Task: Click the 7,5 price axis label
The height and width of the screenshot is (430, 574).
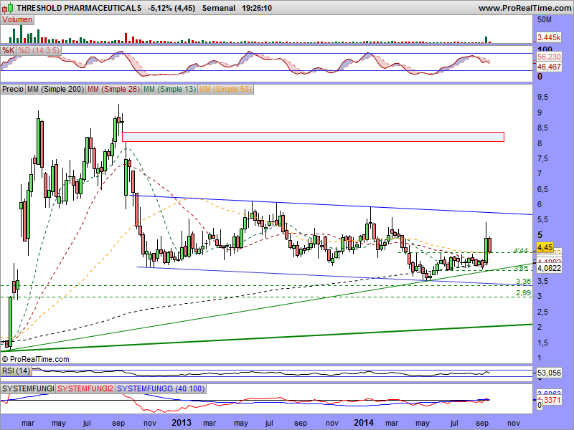Action: point(543,158)
